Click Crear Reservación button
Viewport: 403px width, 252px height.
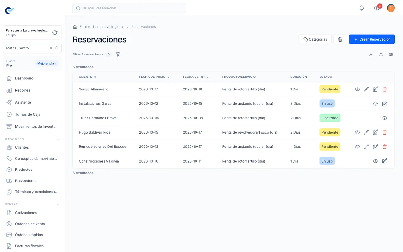(372, 39)
